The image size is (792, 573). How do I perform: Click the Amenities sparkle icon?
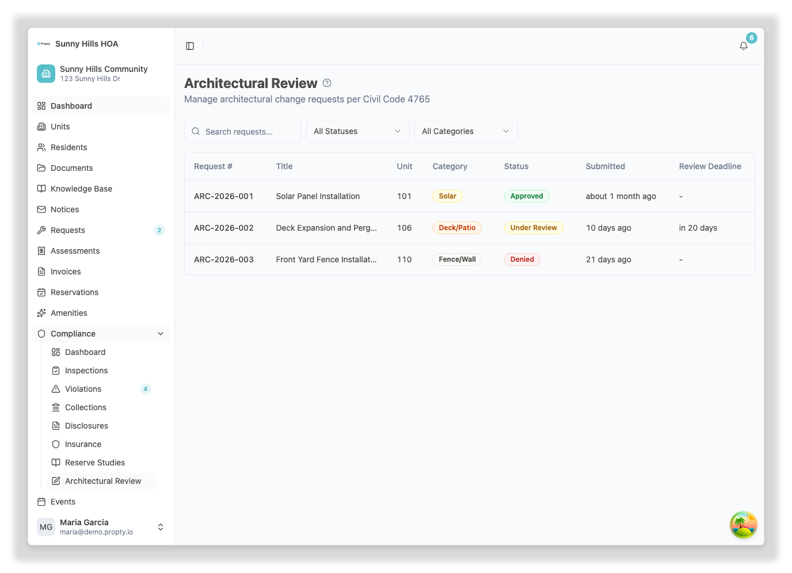click(41, 313)
